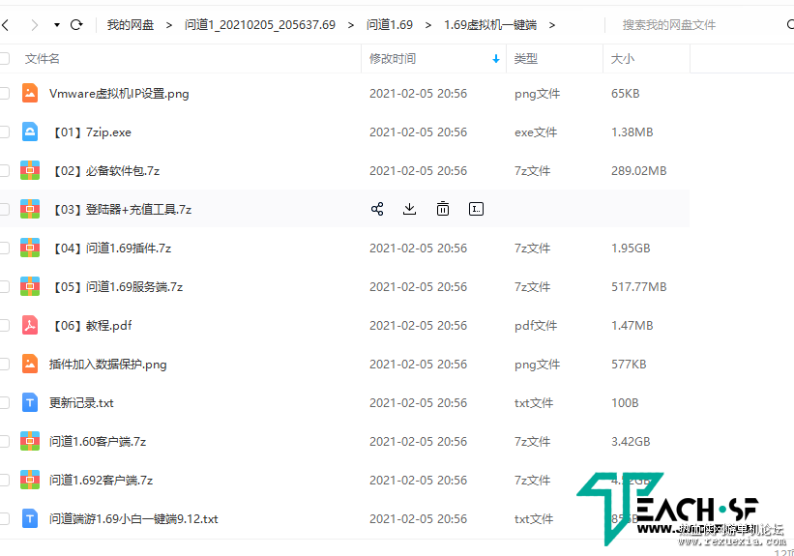The image size is (794, 556).
Task: Check the box for Vmware虚拟机IP设置.png
Action: [5, 93]
